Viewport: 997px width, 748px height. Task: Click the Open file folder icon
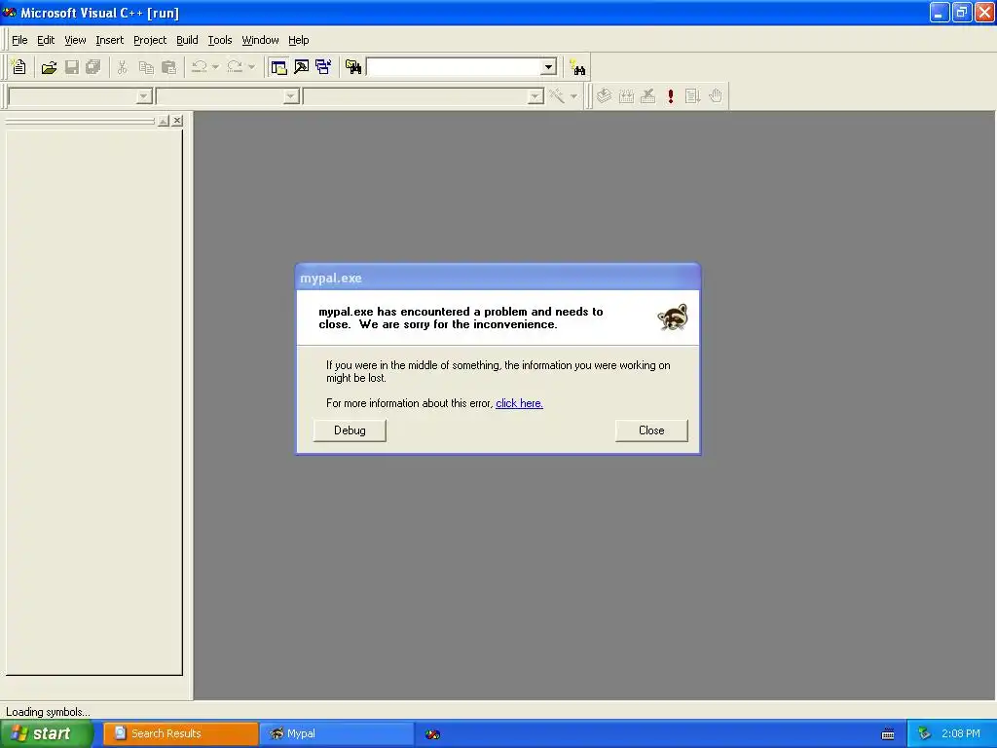(x=49, y=67)
